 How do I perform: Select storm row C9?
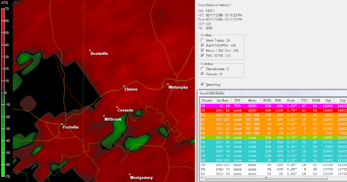(274, 165)
